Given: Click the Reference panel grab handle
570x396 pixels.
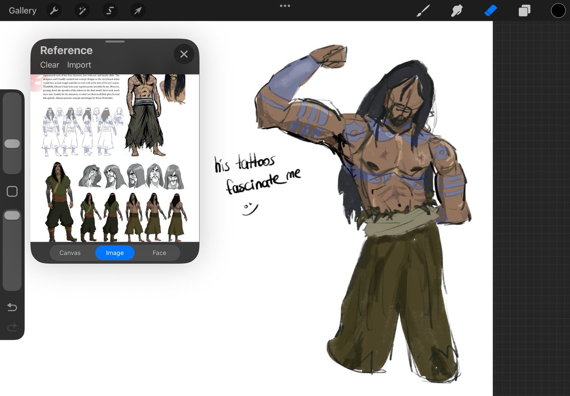Looking at the screenshot, I should pyautogui.click(x=115, y=42).
